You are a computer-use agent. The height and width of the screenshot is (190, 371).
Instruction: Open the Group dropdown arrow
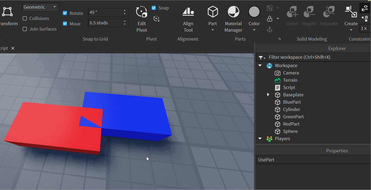click(278, 8)
